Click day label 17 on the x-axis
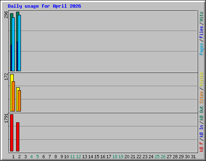The height and width of the screenshot is (161, 206). tap(109, 157)
